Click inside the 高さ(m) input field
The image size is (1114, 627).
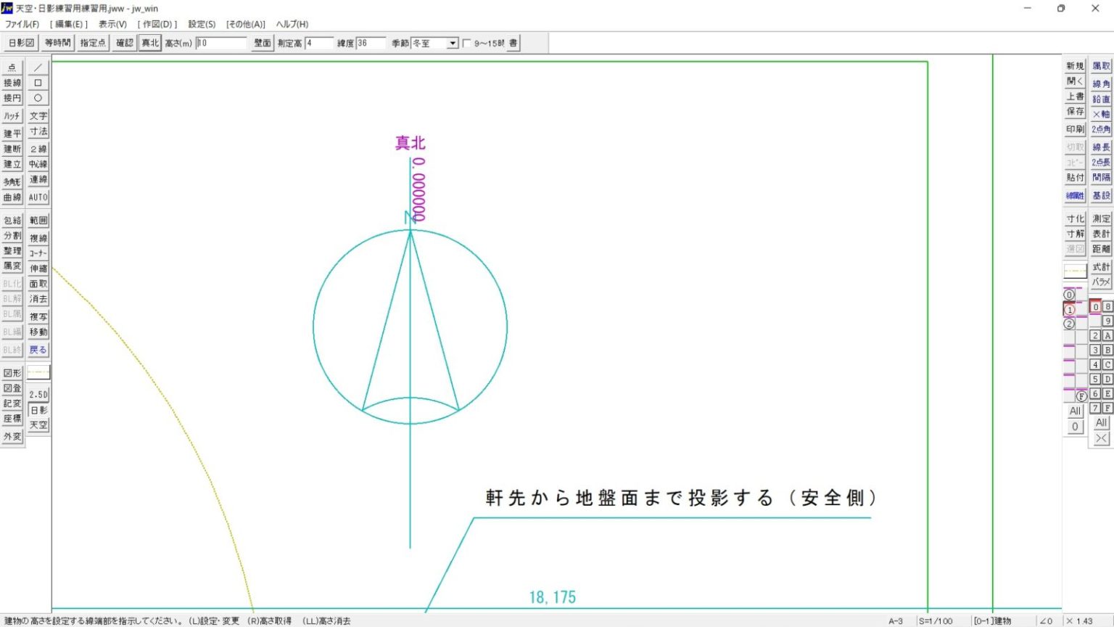[x=221, y=41]
